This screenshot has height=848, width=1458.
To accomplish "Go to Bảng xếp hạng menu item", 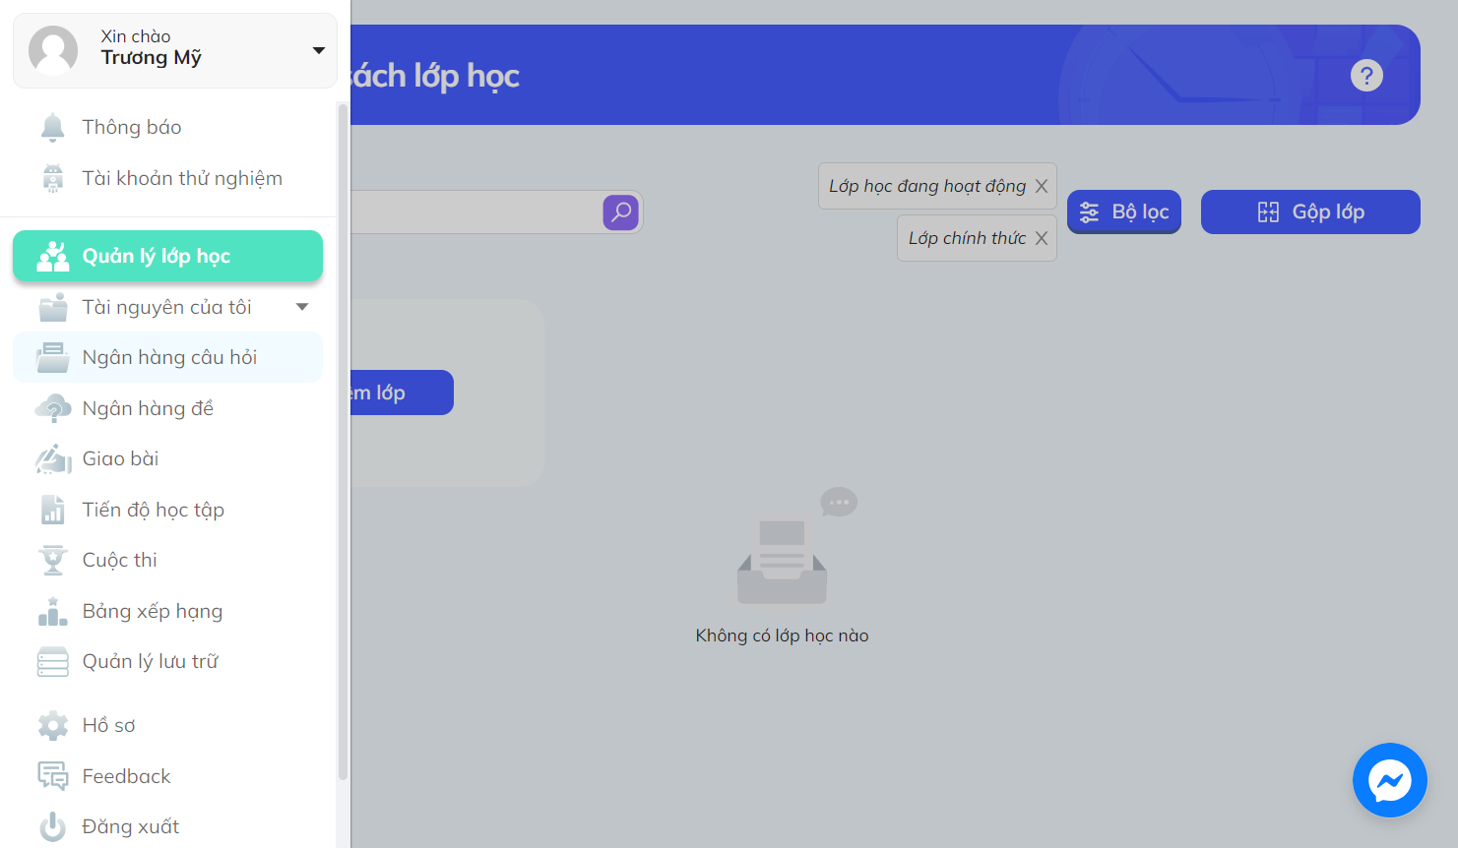I will 168,611.
